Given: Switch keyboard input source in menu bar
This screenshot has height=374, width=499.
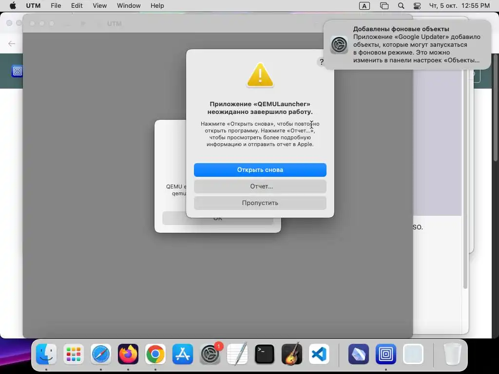Looking at the screenshot, I should [x=364, y=6].
